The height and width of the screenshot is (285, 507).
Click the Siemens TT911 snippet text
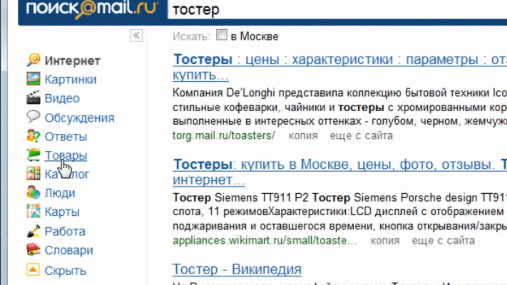340,212
